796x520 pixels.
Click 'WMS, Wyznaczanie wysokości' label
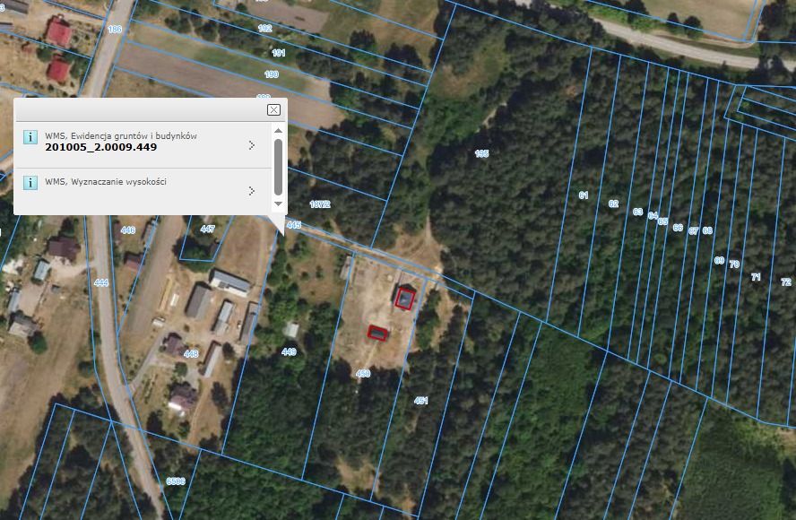pos(106,181)
